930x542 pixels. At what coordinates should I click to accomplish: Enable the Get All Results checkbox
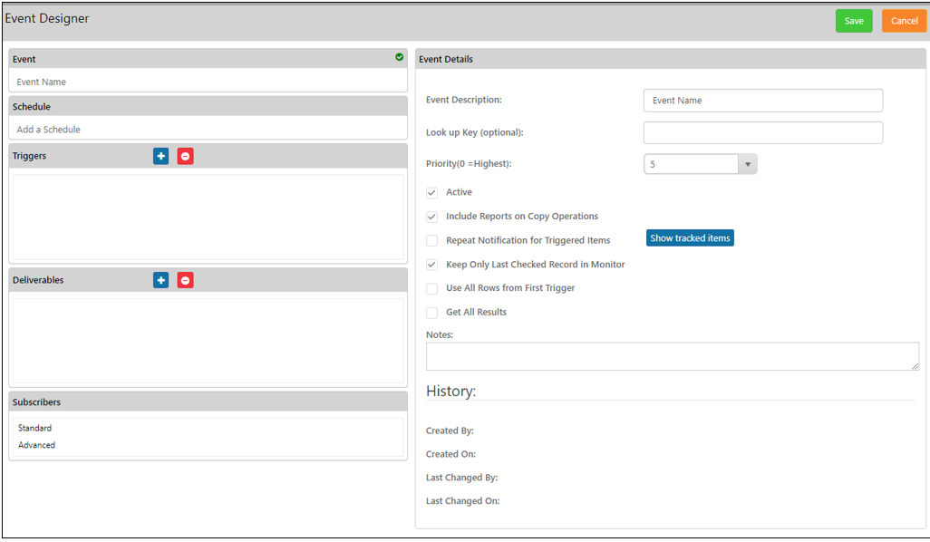pos(431,313)
